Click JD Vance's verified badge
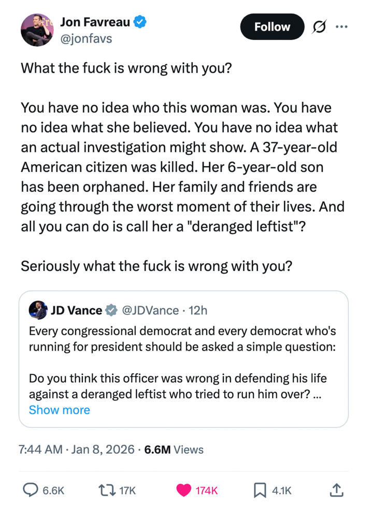This screenshot has width=373, height=519. 111,310
